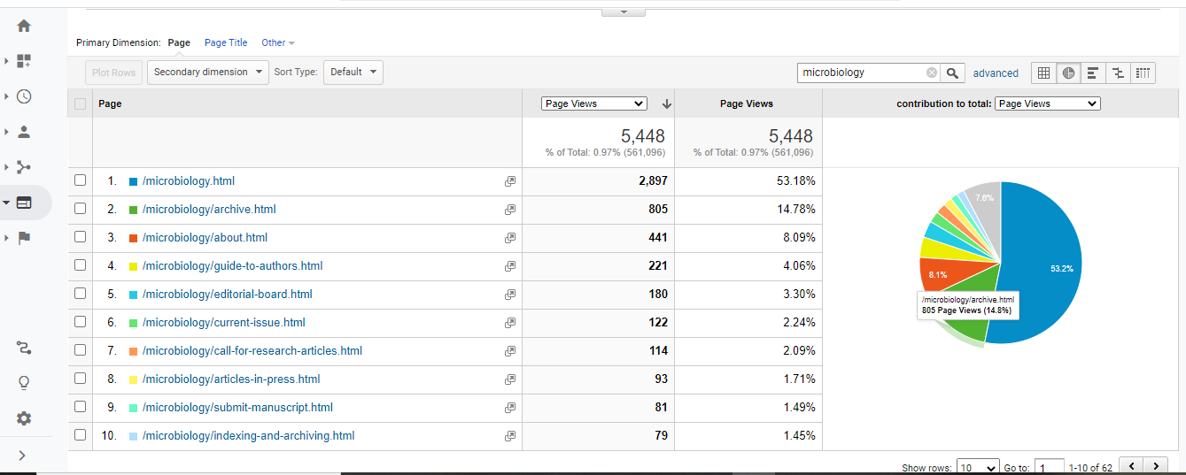Image resolution: width=1186 pixels, height=475 pixels.
Task: Select the pie chart Percentage view icon
Action: click(x=1068, y=73)
